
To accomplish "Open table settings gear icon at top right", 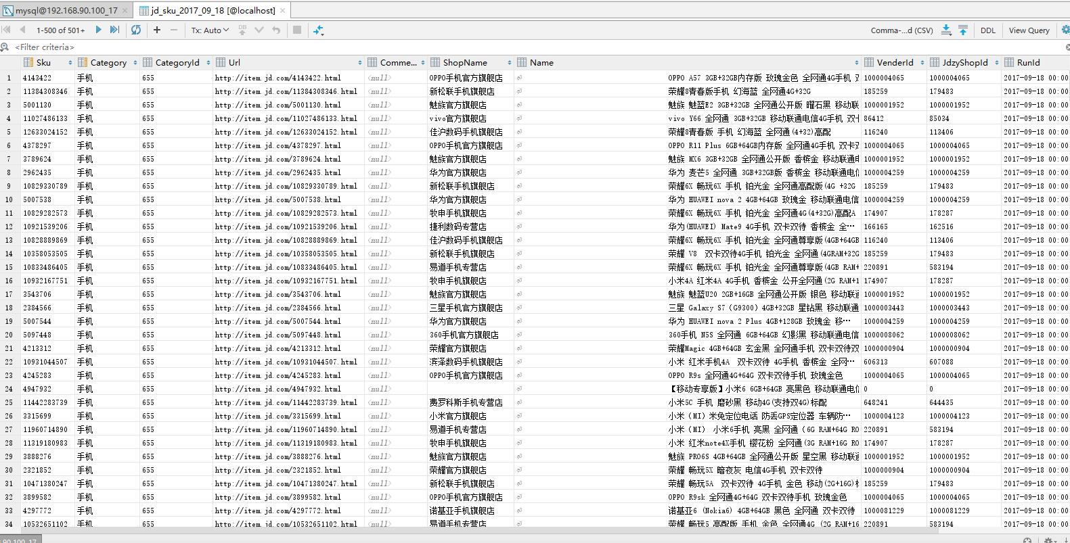I will 1065,30.
